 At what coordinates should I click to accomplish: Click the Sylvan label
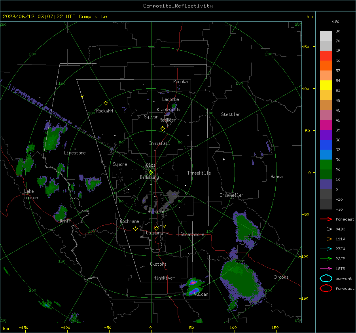point(151,117)
